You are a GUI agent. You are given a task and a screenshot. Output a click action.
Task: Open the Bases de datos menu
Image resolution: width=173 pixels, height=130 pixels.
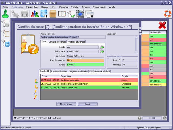tap(32, 7)
